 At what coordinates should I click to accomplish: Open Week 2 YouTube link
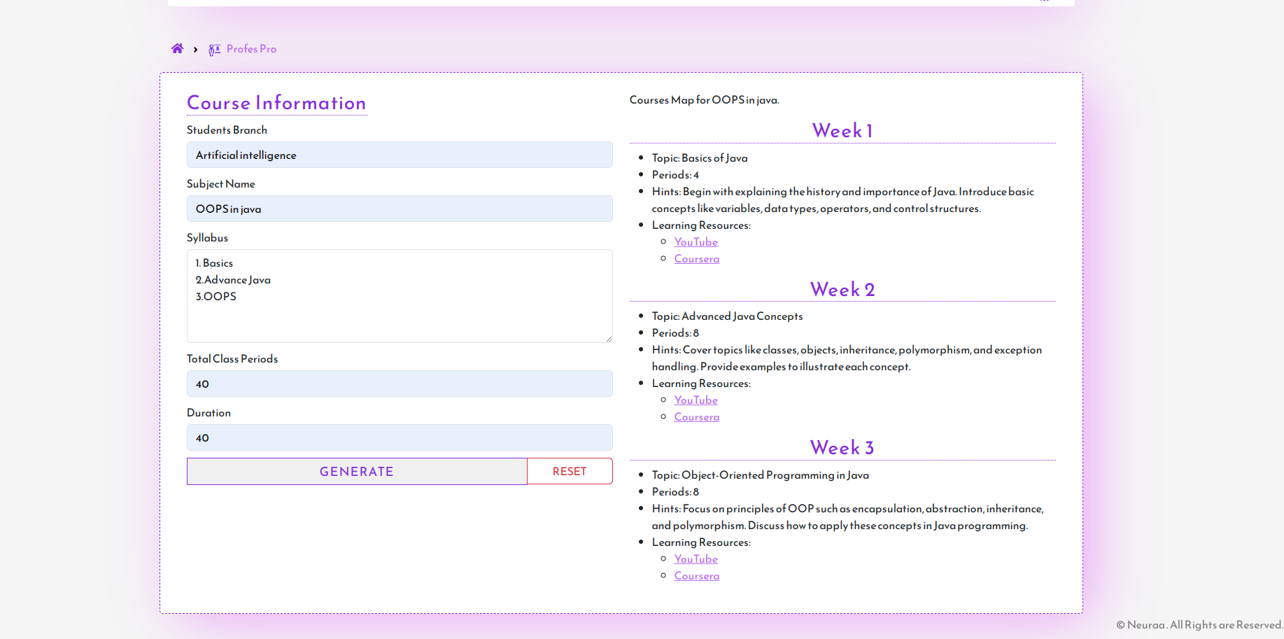click(696, 400)
